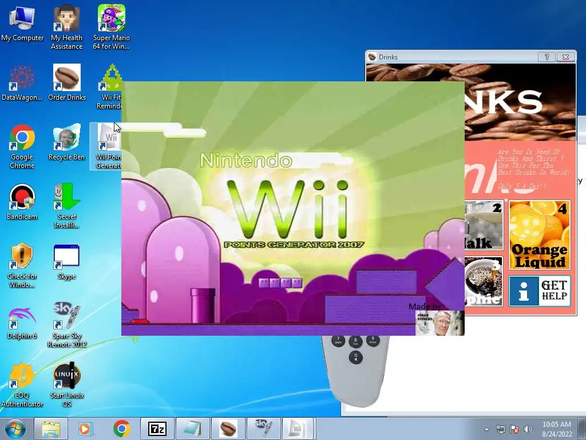The image size is (586, 440).
Task: Click the Made by author photo
Action: (x=440, y=323)
